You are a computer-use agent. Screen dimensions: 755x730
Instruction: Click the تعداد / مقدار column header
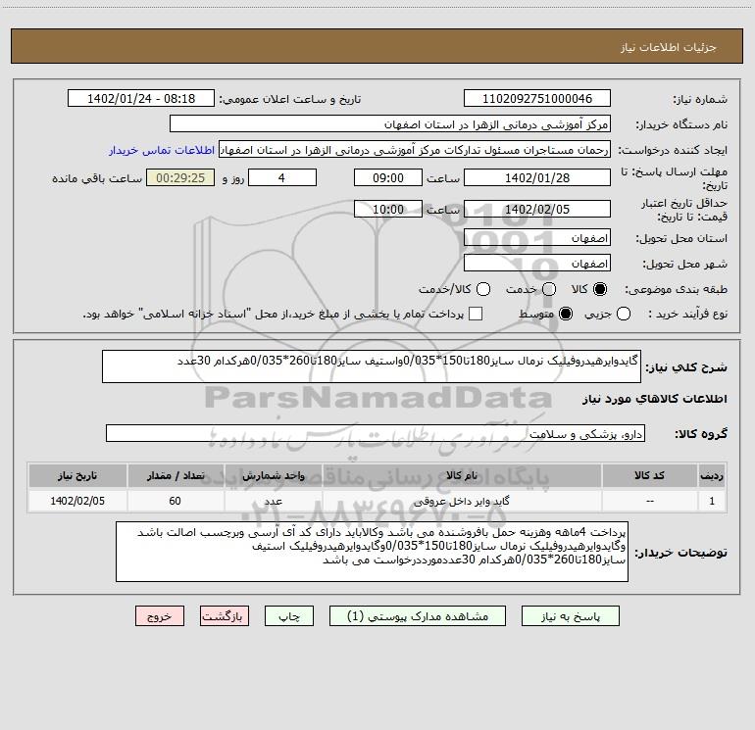176,475
